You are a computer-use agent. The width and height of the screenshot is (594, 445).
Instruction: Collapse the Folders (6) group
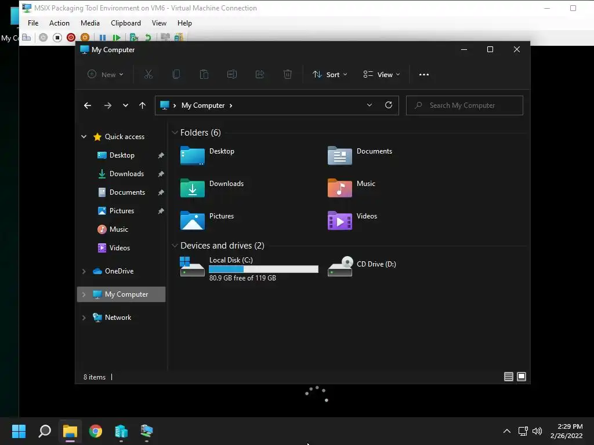[175, 133]
